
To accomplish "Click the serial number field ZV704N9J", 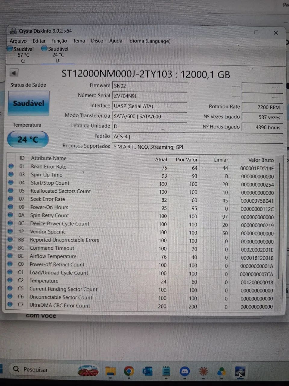I will pyautogui.click(x=150, y=96).
